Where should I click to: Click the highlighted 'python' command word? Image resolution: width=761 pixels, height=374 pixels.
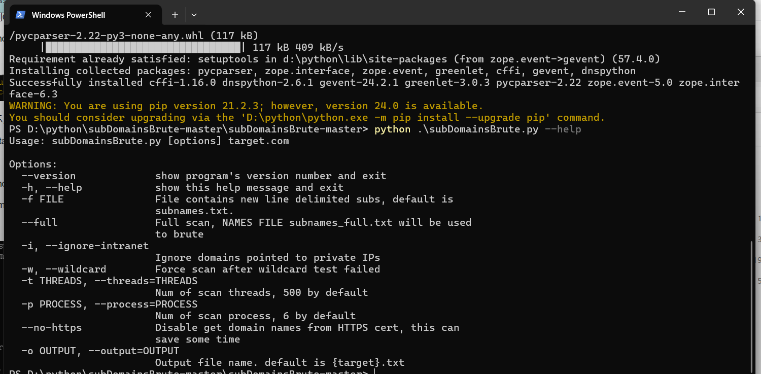(x=392, y=129)
